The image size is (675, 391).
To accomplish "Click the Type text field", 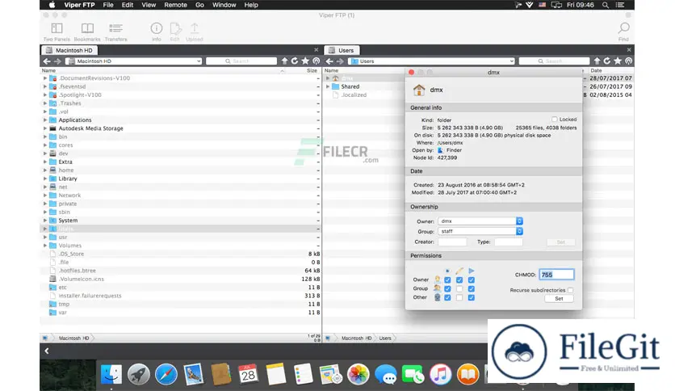I will coord(509,242).
